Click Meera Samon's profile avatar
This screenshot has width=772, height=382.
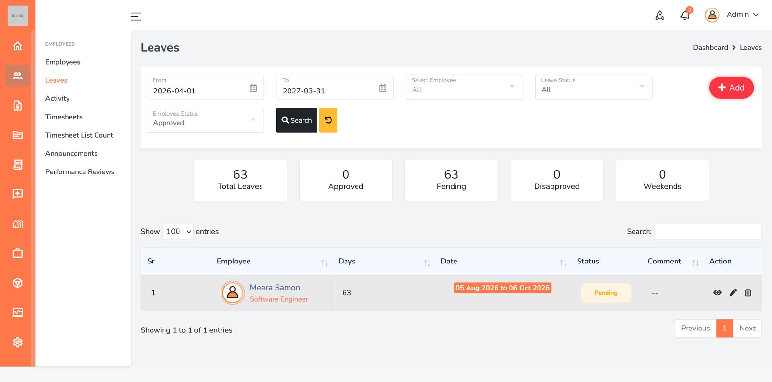tap(233, 293)
